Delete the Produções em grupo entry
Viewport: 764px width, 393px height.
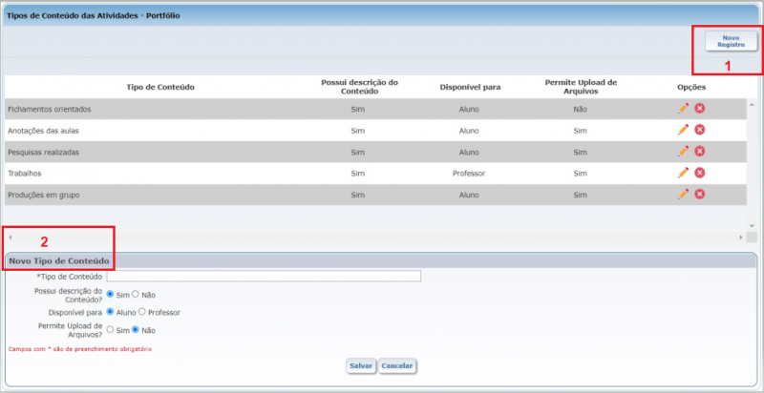(699, 194)
